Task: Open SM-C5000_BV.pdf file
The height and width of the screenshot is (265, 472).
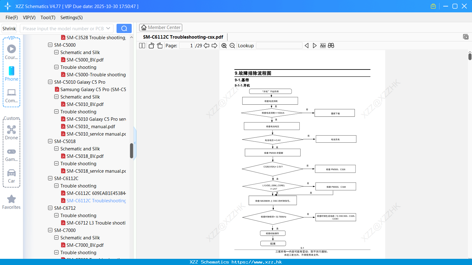Action: click(x=85, y=60)
